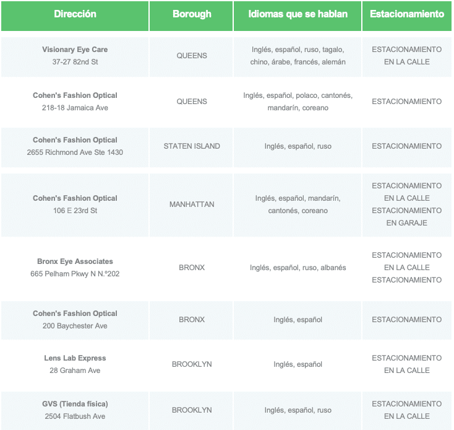The width and height of the screenshot is (454, 430).
Task: Select Cohen's Fashion Optical above 2655 Richmond Ave
Action: click(x=75, y=140)
